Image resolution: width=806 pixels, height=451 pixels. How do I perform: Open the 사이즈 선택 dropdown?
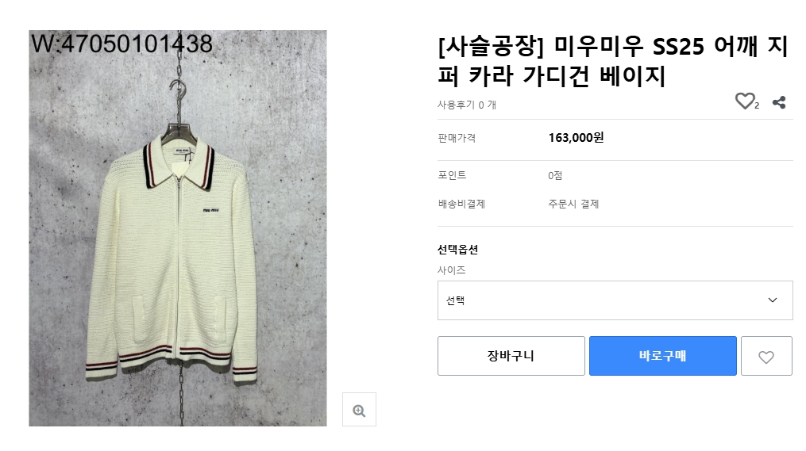(615, 300)
